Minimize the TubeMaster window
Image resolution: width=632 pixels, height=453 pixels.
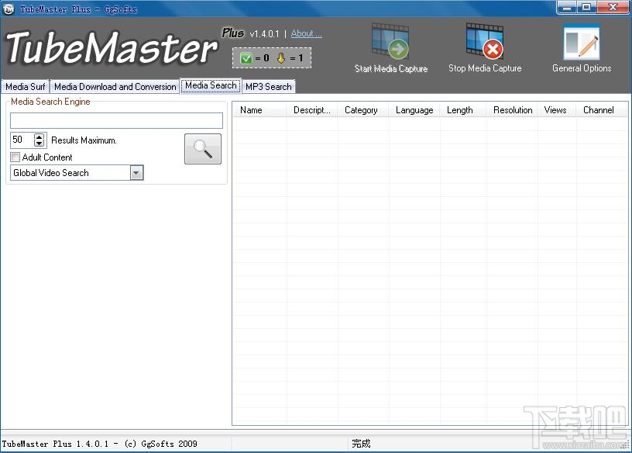pyautogui.click(x=567, y=7)
